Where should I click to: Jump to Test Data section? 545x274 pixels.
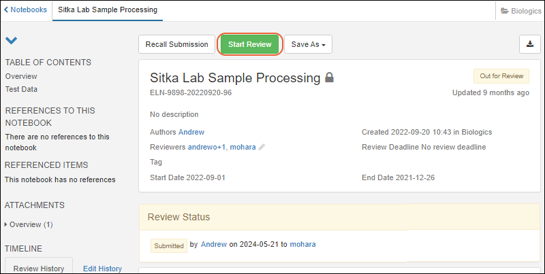(x=22, y=89)
